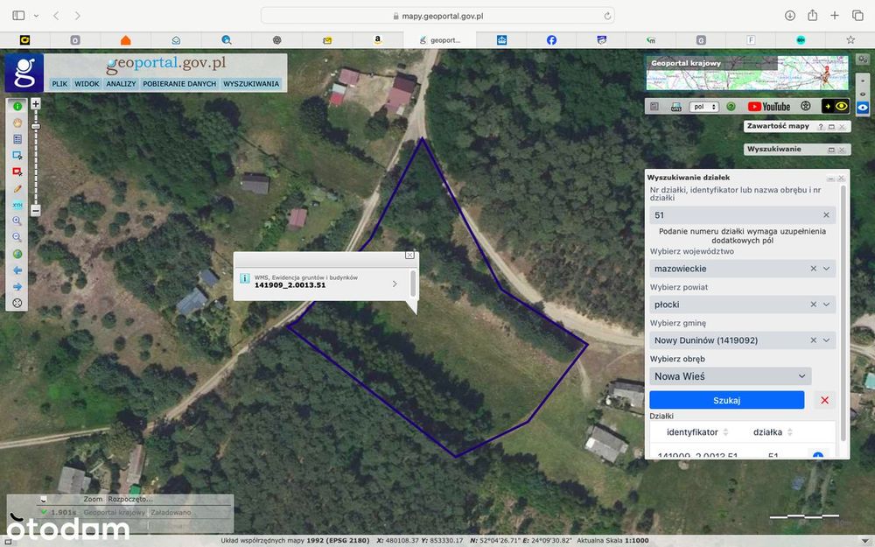This screenshot has width=875, height=547.
Task: Restore the Wyszukiwanie panel
Action: [x=831, y=150]
